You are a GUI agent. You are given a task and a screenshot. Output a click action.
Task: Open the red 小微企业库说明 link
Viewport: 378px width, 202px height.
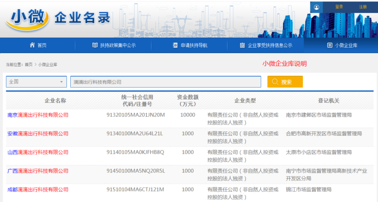click(285, 64)
